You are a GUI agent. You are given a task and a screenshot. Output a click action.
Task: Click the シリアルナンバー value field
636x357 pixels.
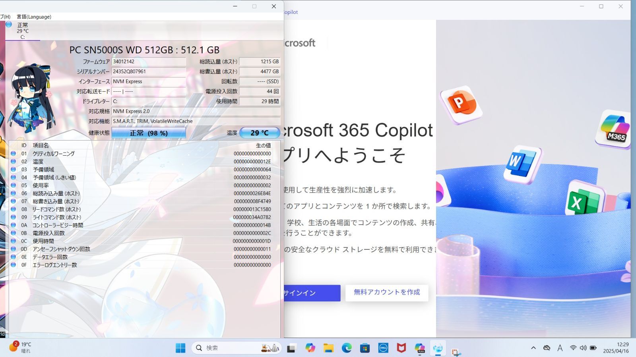click(x=149, y=71)
